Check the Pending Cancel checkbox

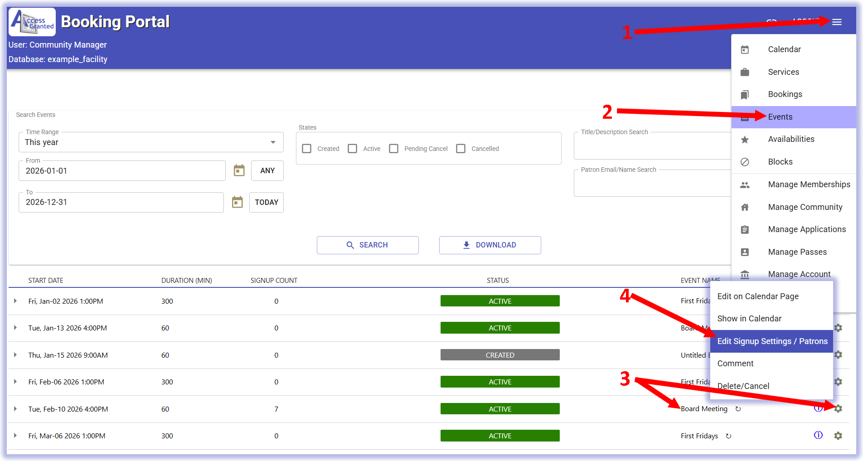[394, 149]
